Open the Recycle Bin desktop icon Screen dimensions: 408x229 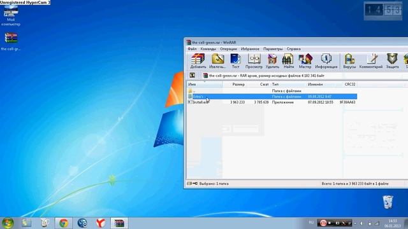coord(388,202)
